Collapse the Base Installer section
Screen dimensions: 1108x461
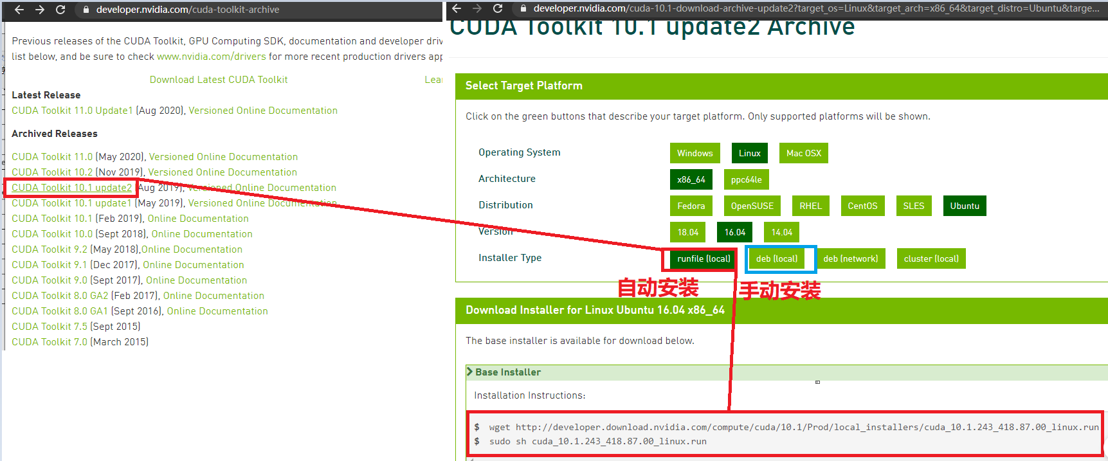[x=504, y=372]
